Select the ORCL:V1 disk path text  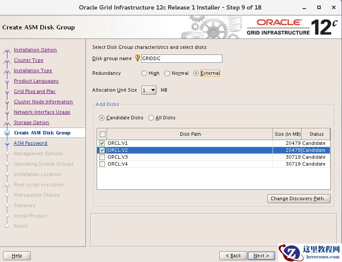(x=117, y=143)
